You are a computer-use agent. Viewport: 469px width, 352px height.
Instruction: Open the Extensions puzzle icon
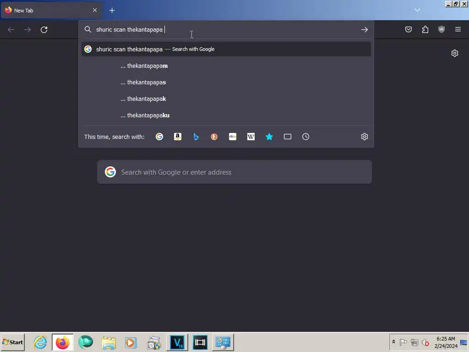[x=425, y=29]
